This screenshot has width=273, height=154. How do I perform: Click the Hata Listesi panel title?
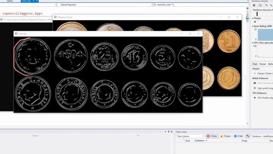point(181,132)
